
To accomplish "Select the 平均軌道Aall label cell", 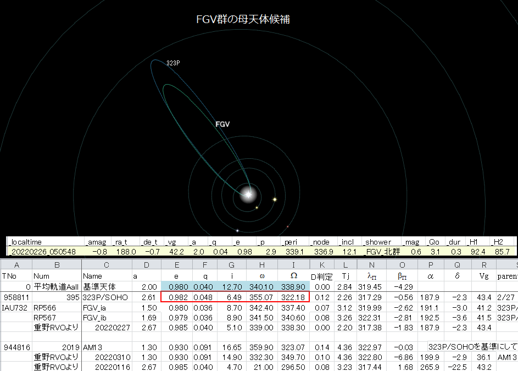I will [x=58, y=287].
